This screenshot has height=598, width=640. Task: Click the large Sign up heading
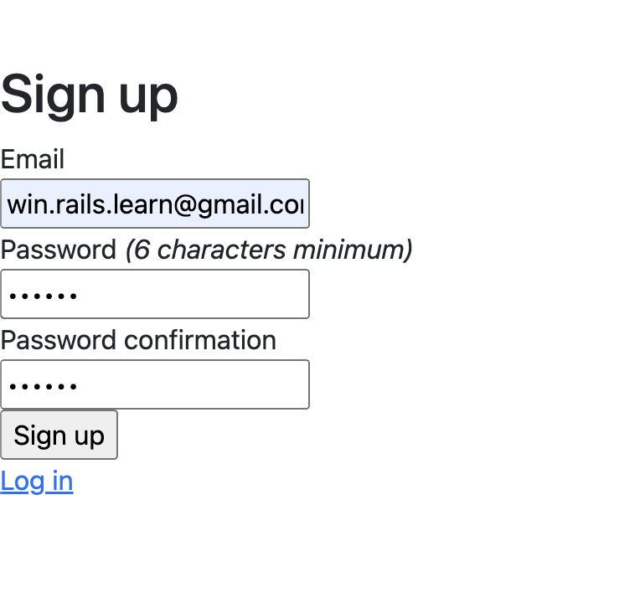point(90,95)
